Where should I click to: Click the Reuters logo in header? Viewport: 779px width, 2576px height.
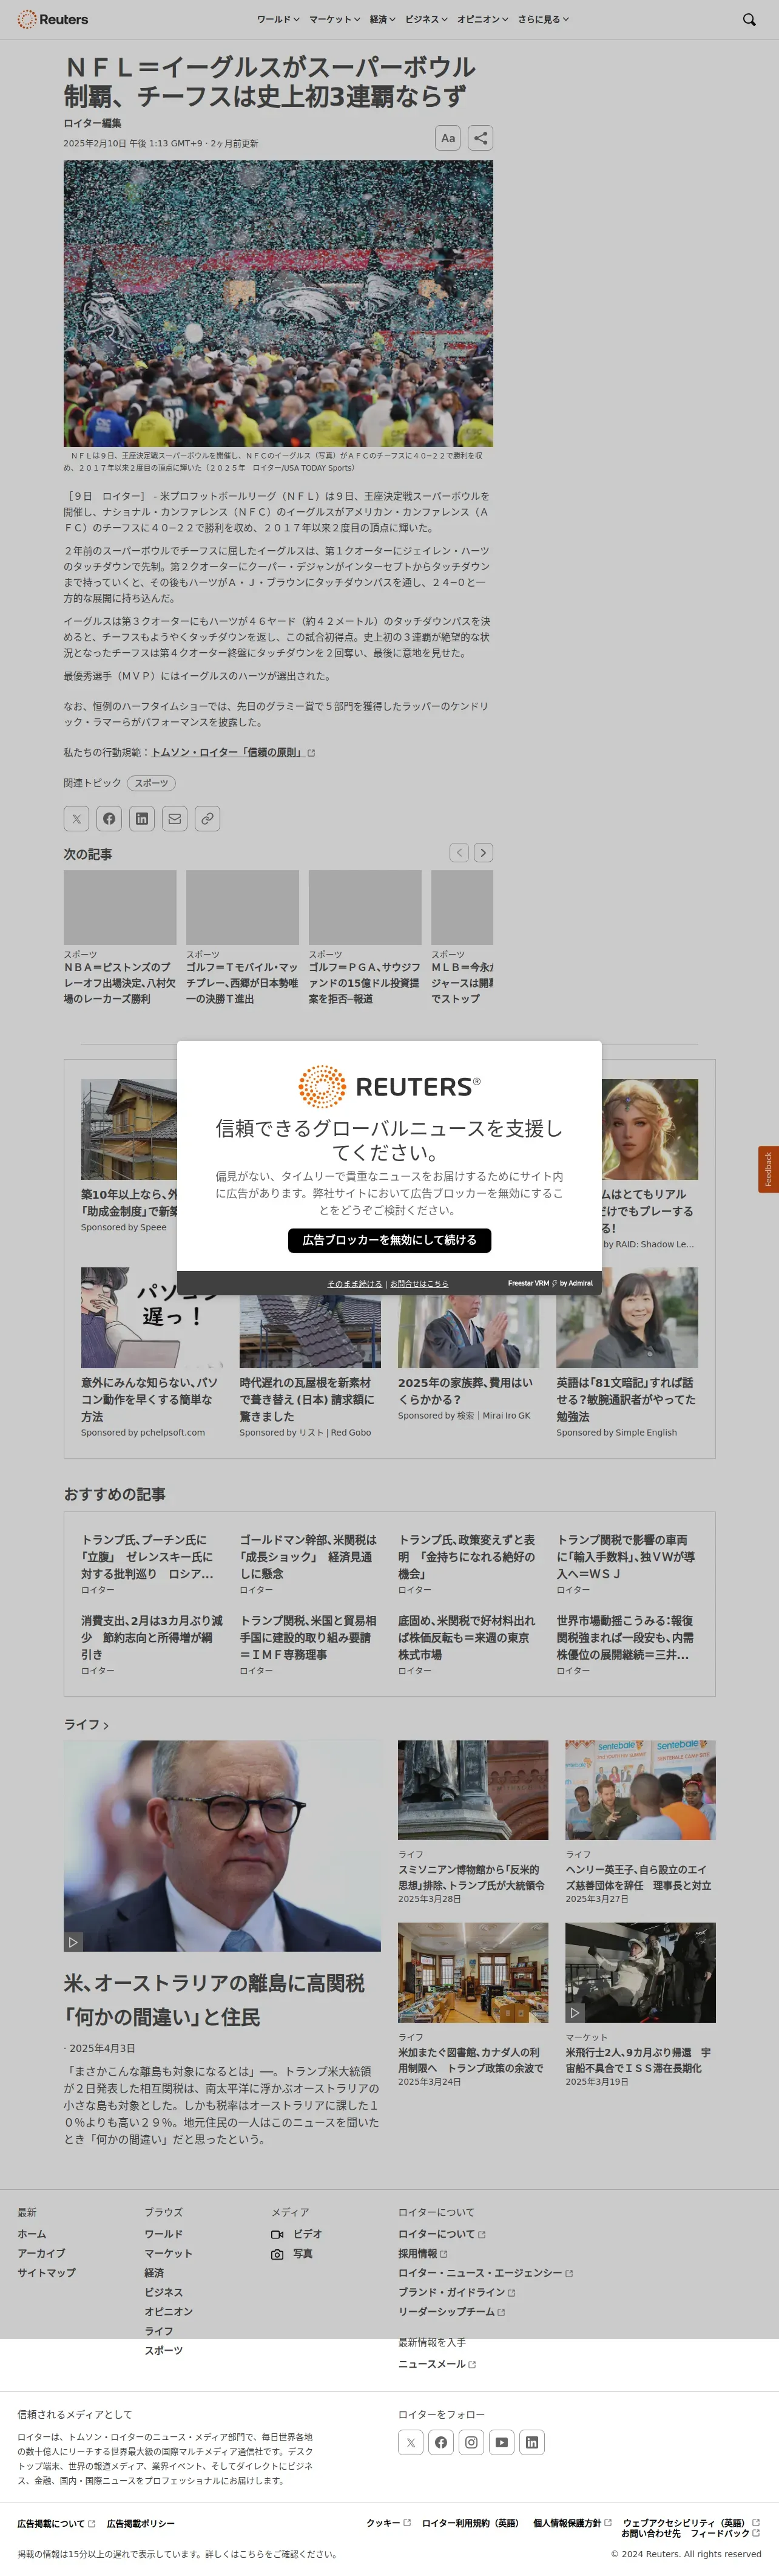click(x=53, y=19)
